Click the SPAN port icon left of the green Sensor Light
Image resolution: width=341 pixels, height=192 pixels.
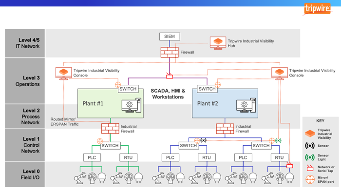272,141
